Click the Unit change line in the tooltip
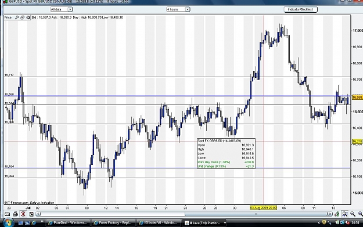Viewport: 363px width, 227px height. 226,167
